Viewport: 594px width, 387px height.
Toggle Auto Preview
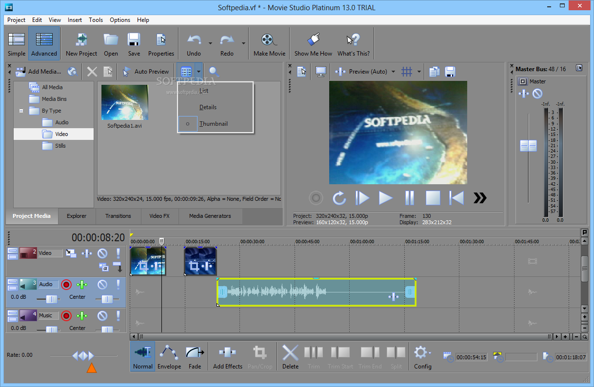tap(145, 72)
